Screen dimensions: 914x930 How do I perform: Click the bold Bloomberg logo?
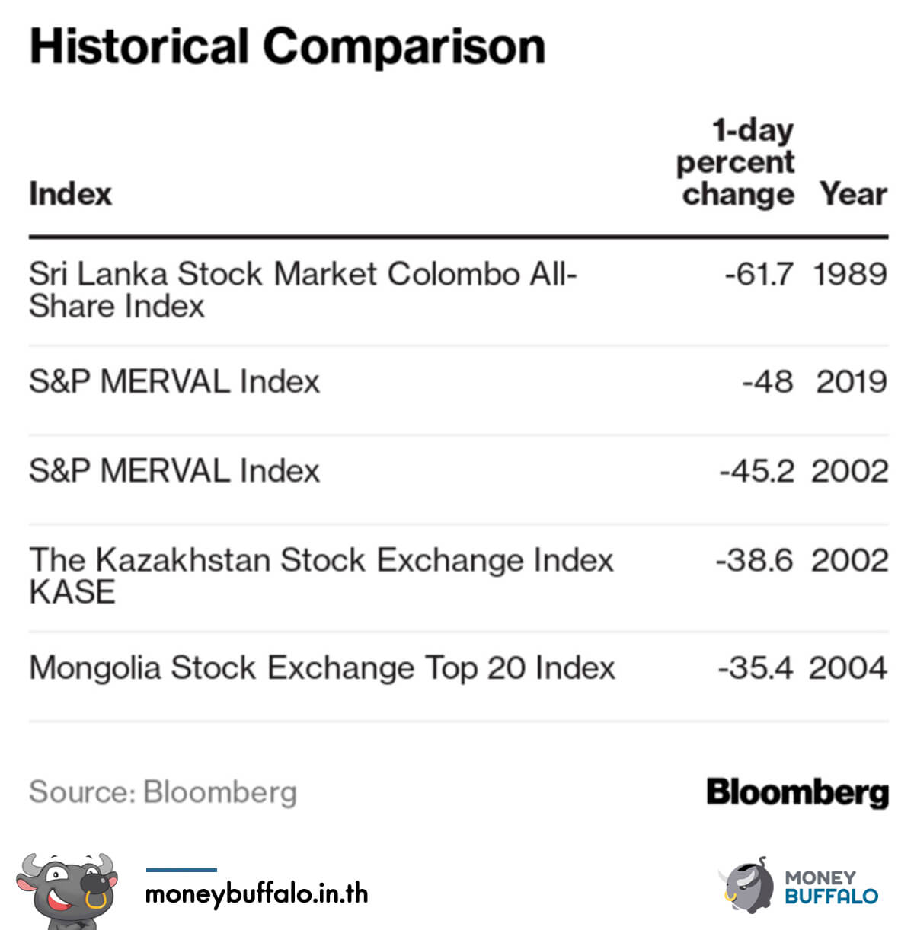pyautogui.click(x=797, y=792)
